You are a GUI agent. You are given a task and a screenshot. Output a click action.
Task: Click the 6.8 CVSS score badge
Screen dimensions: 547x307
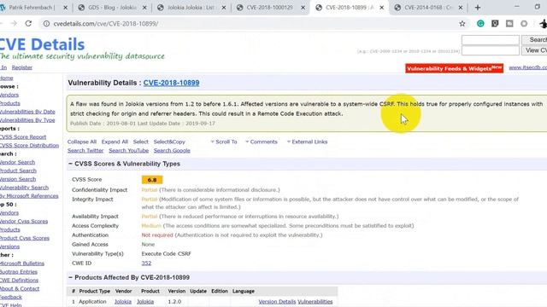click(x=152, y=180)
